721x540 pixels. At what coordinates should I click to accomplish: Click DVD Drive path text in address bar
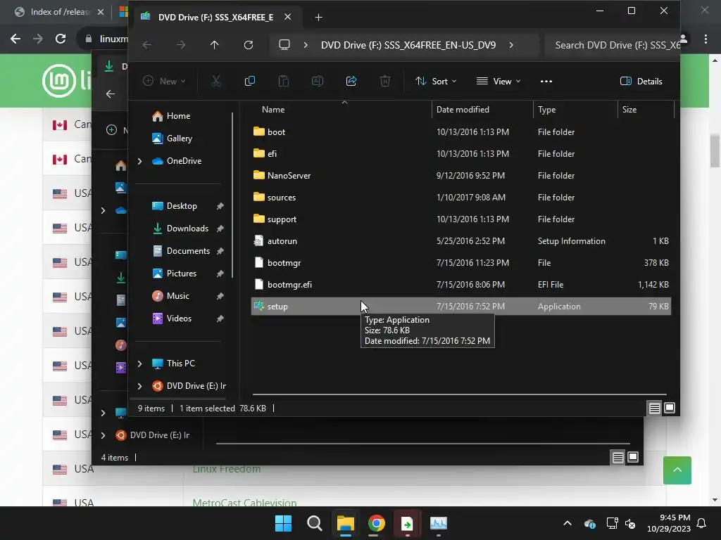(x=408, y=45)
